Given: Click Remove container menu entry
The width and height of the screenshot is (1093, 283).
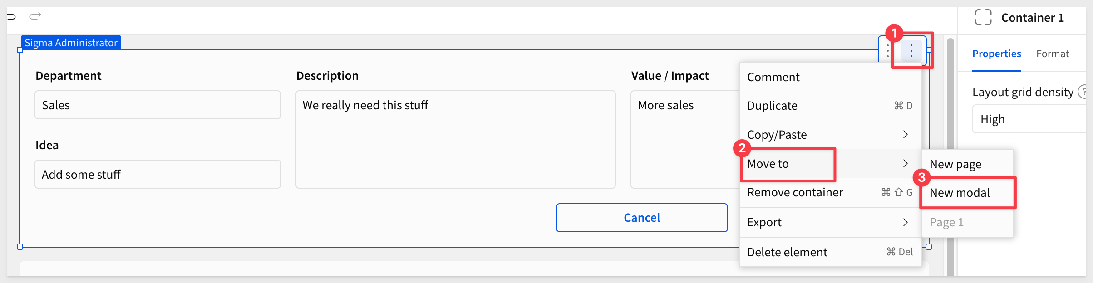Looking at the screenshot, I should tap(830, 192).
